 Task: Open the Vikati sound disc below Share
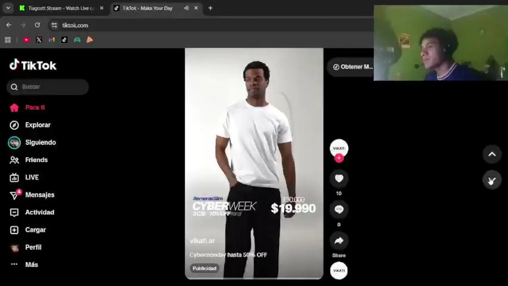(x=339, y=271)
